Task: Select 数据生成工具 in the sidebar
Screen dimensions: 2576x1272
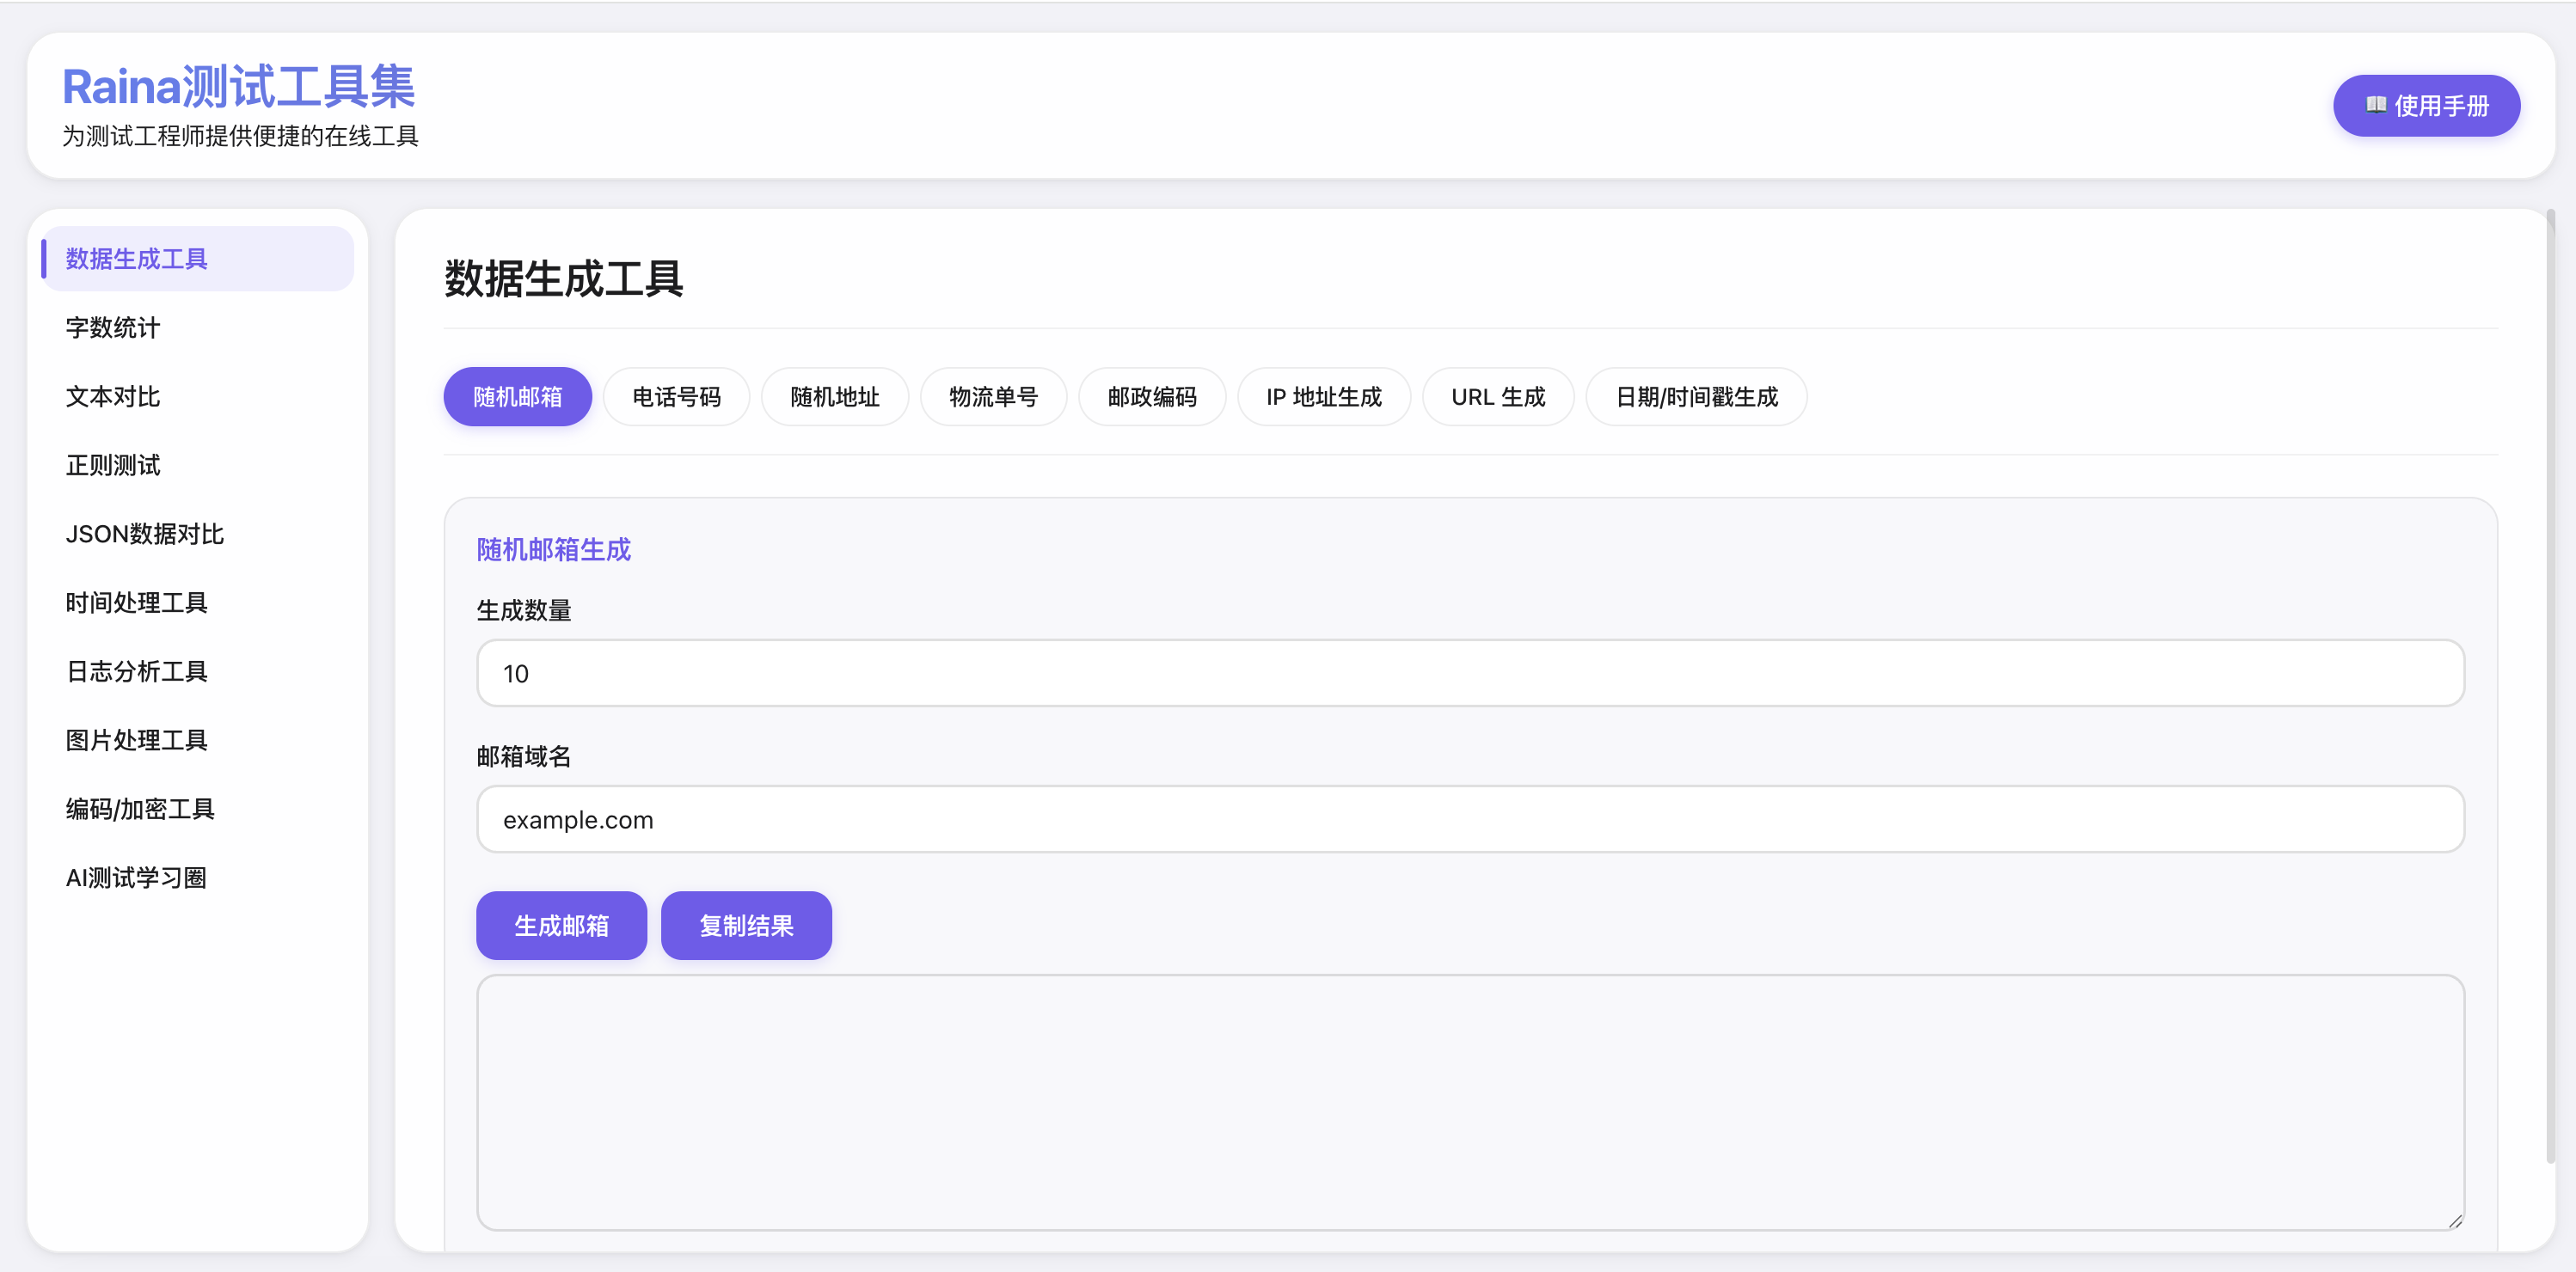Action: coord(198,259)
